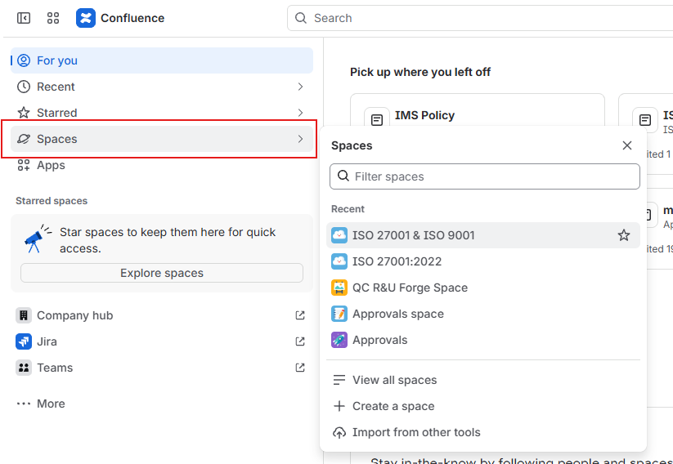673x464 pixels.
Task: Open the Starred menu item
Action: [x=162, y=113]
